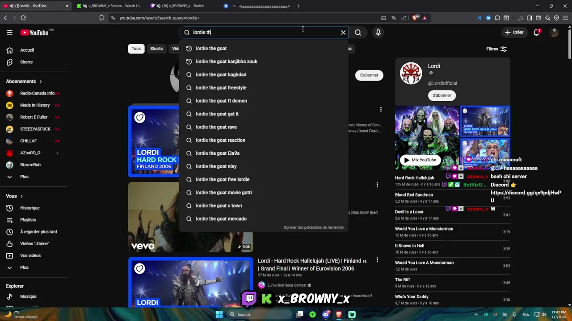Select the Tous filter chip
The image size is (572, 321).
(136, 49)
